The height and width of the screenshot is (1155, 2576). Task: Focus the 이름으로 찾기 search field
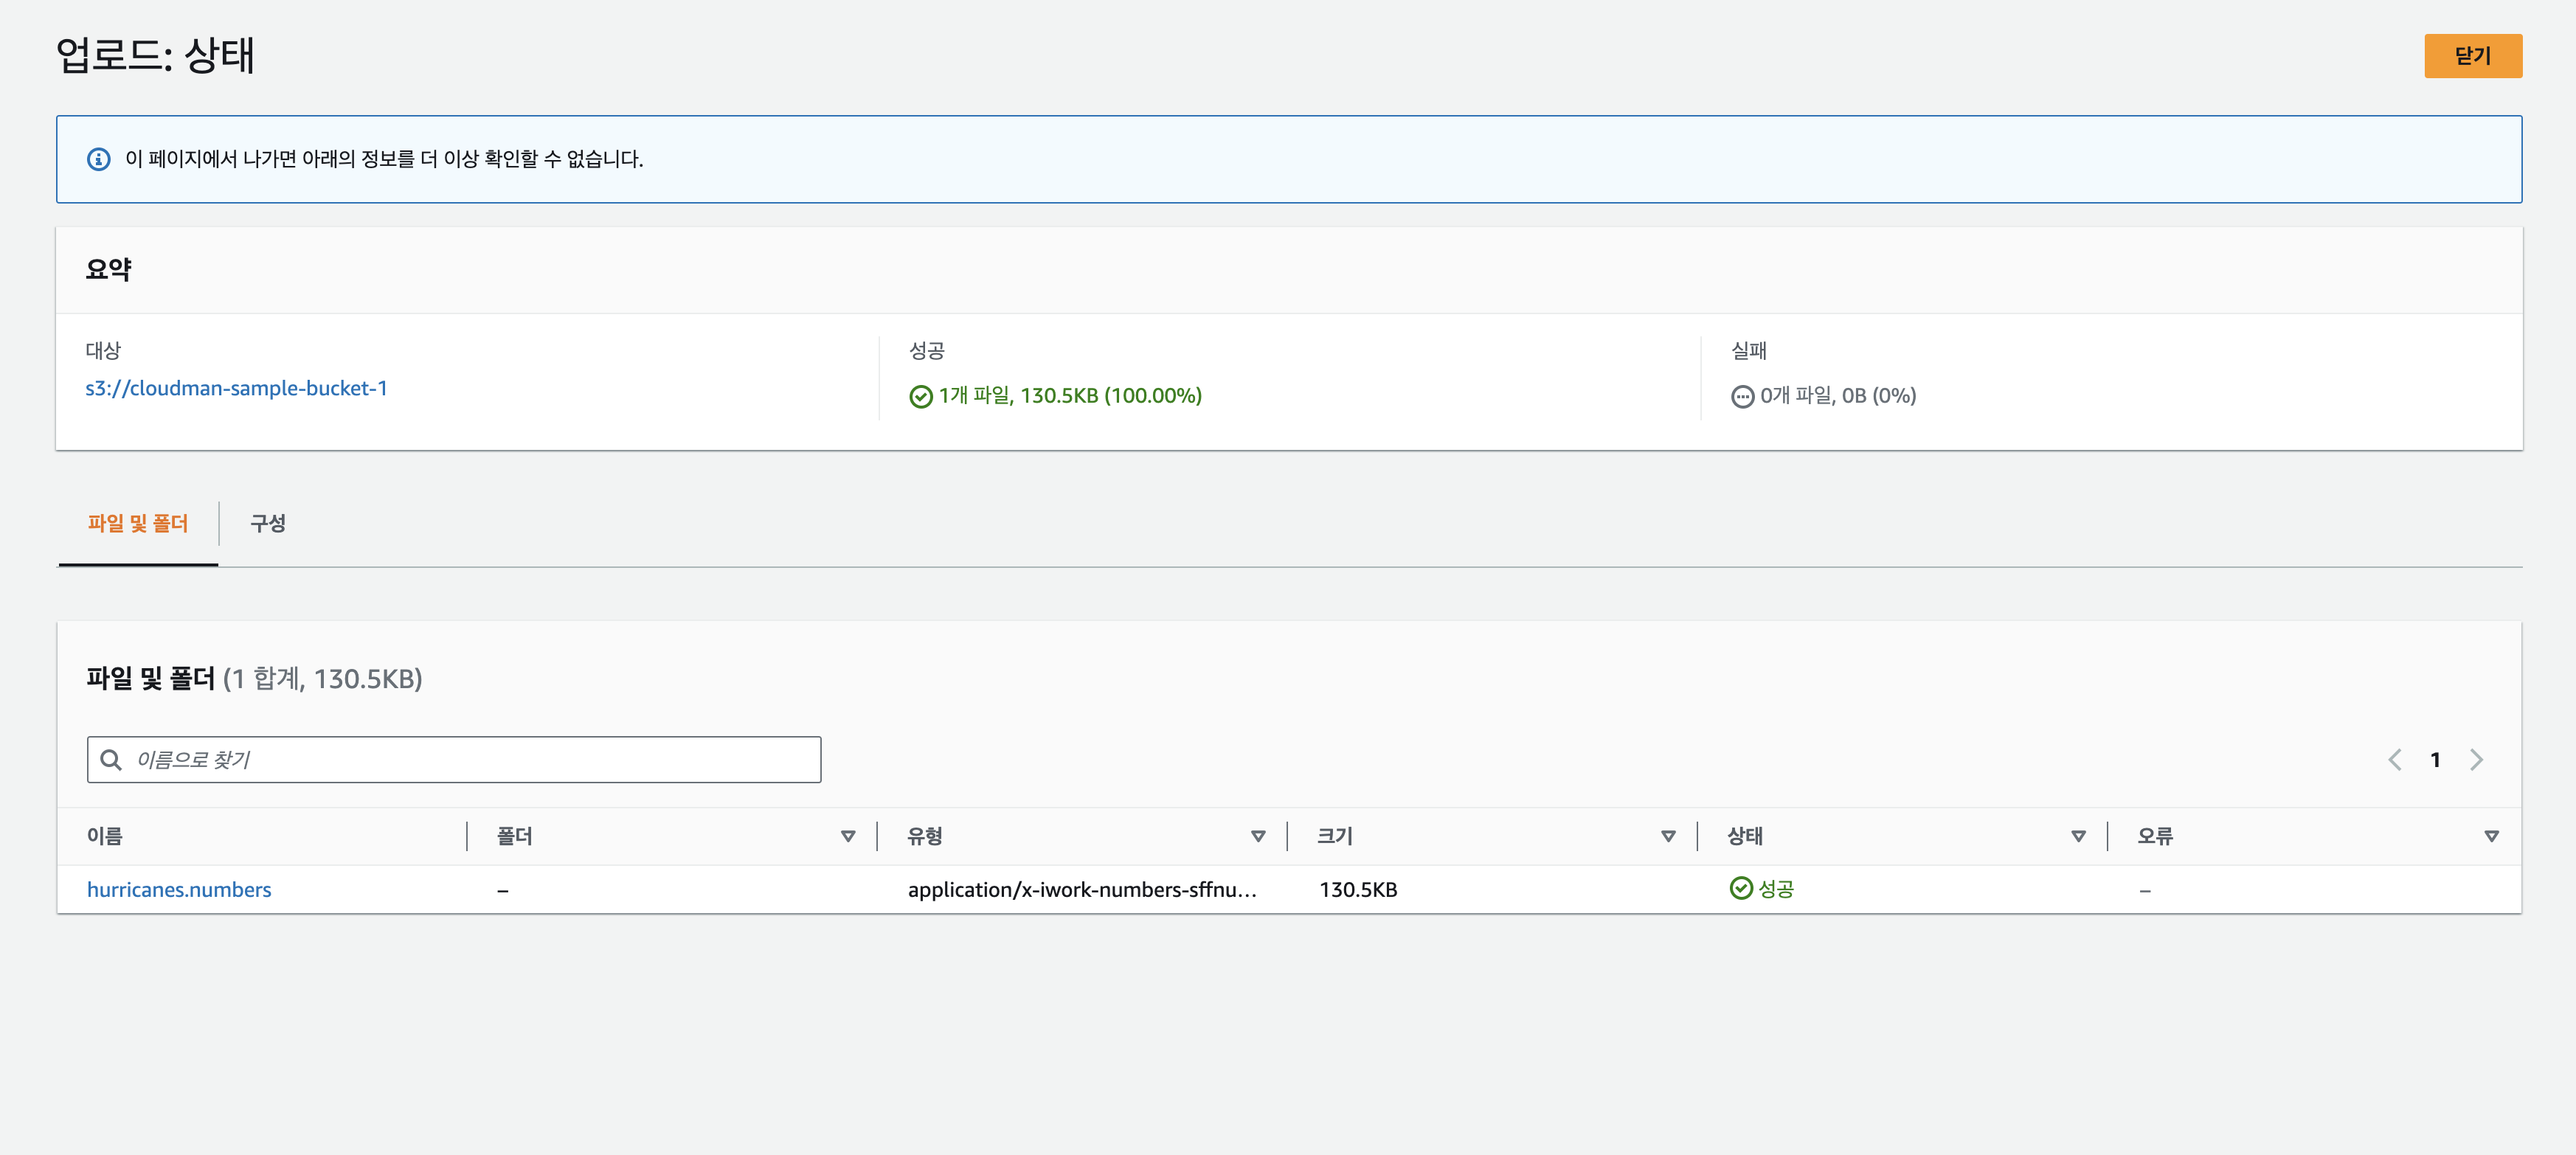pyautogui.click(x=470, y=760)
